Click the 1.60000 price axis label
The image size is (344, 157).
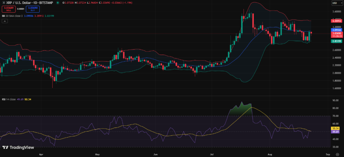(336, 88)
